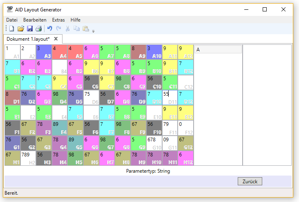This screenshot has width=299, height=202.
Task: Open the Datei menu
Action: [x=11, y=20]
